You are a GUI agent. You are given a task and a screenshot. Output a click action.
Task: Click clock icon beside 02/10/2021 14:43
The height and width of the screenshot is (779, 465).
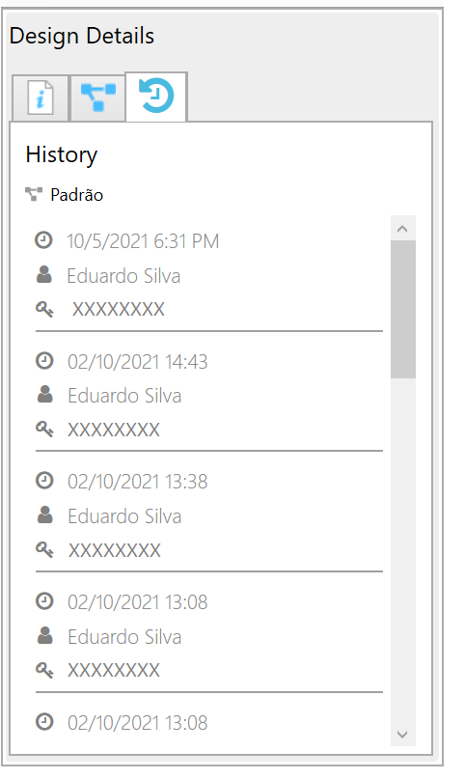tap(44, 361)
